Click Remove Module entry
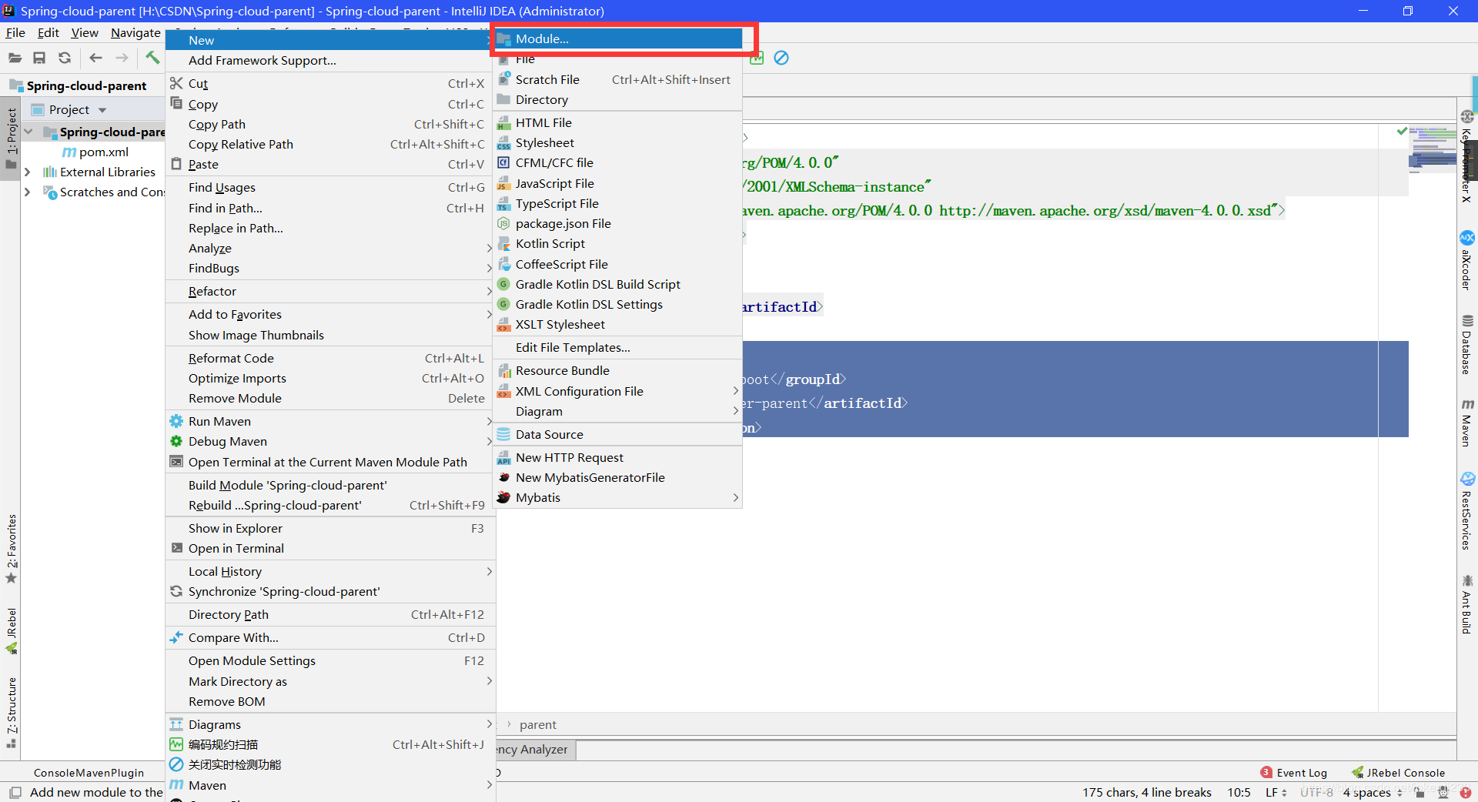The image size is (1478, 802). coord(329,398)
